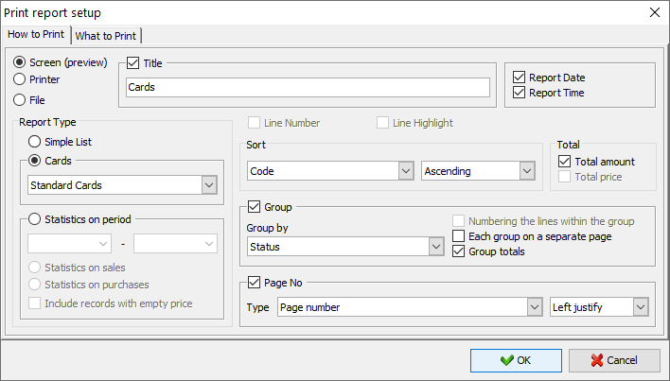Switch to the What to Print tab
The height and width of the screenshot is (381, 670).
click(106, 36)
